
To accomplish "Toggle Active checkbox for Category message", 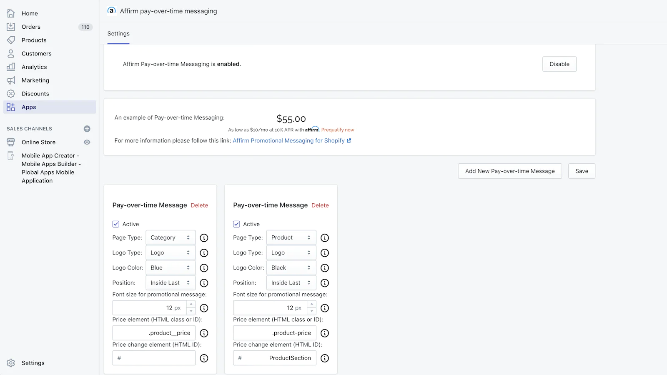I will click(x=116, y=224).
